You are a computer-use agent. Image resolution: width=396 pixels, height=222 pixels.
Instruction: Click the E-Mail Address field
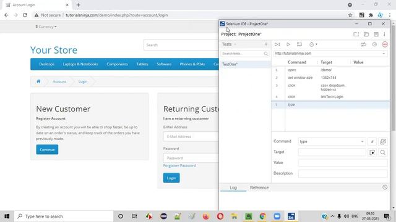click(191, 137)
